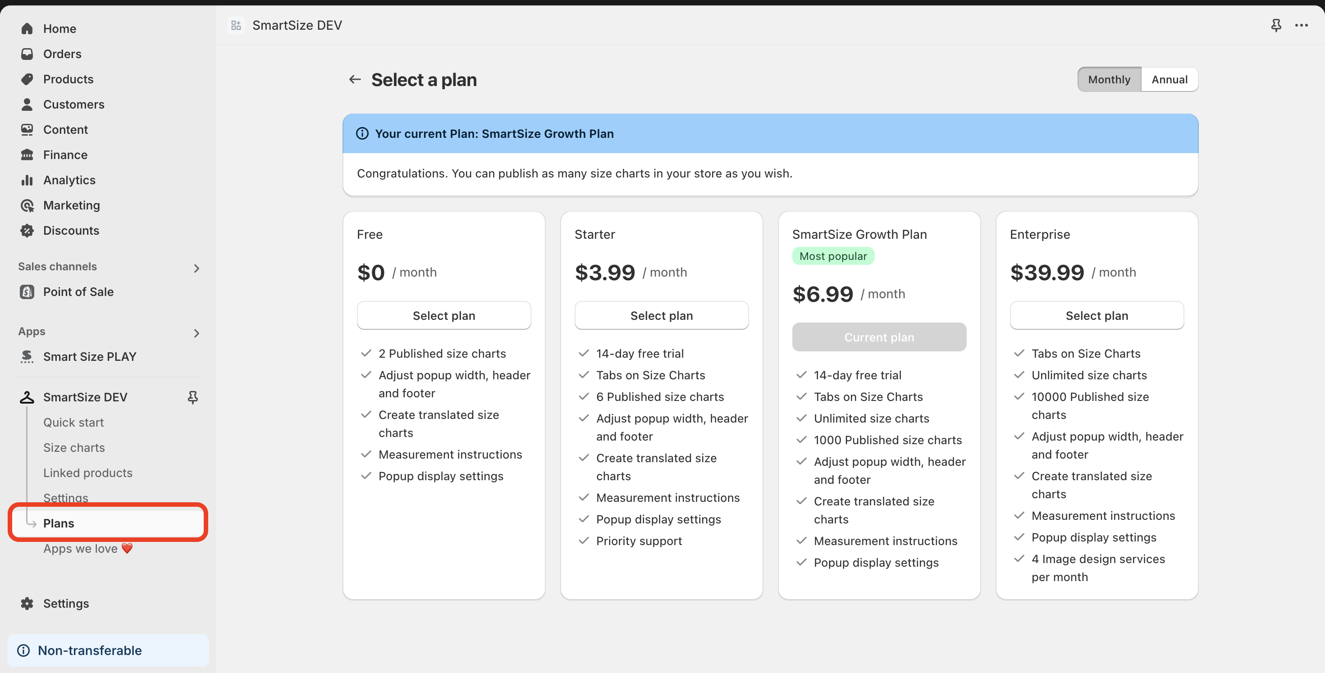
Task: Click the Congratulations message text
Action: (575, 173)
